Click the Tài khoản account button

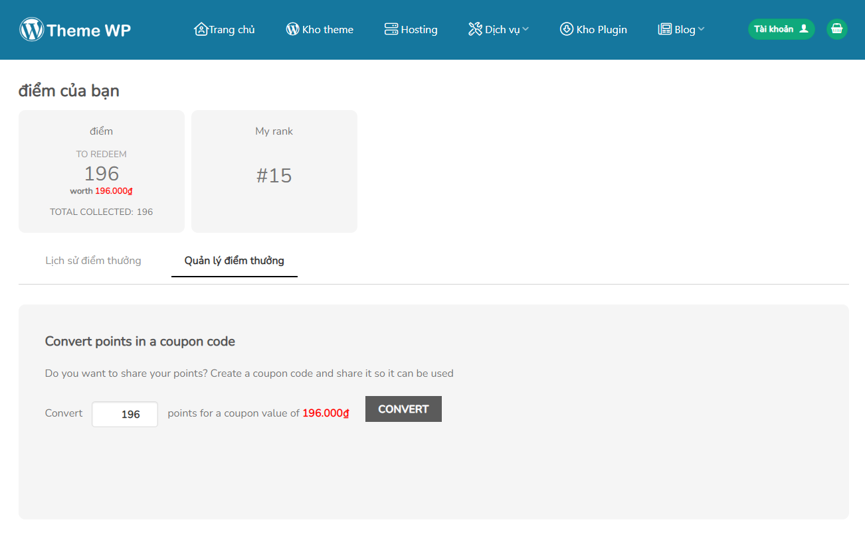tap(781, 29)
